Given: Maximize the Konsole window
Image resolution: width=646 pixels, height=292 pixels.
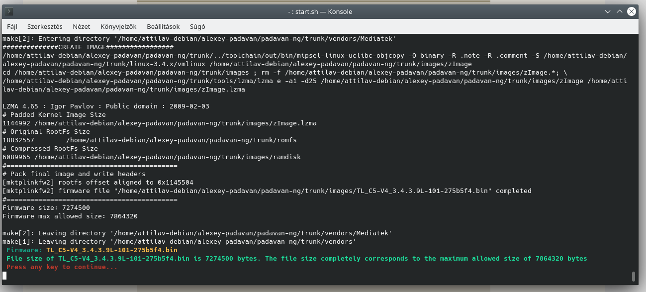Looking at the screenshot, I should click(x=620, y=11).
